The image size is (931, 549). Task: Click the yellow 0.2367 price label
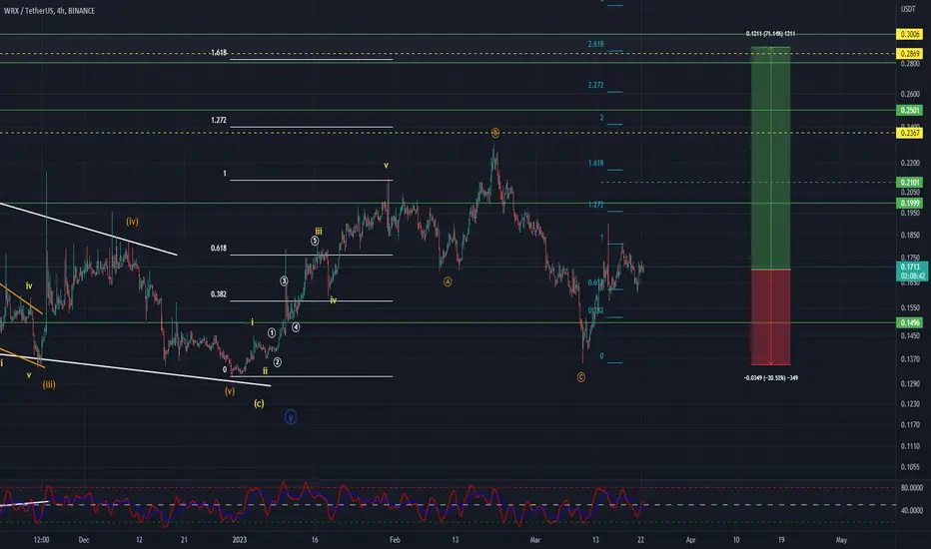(x=910, y=133)
